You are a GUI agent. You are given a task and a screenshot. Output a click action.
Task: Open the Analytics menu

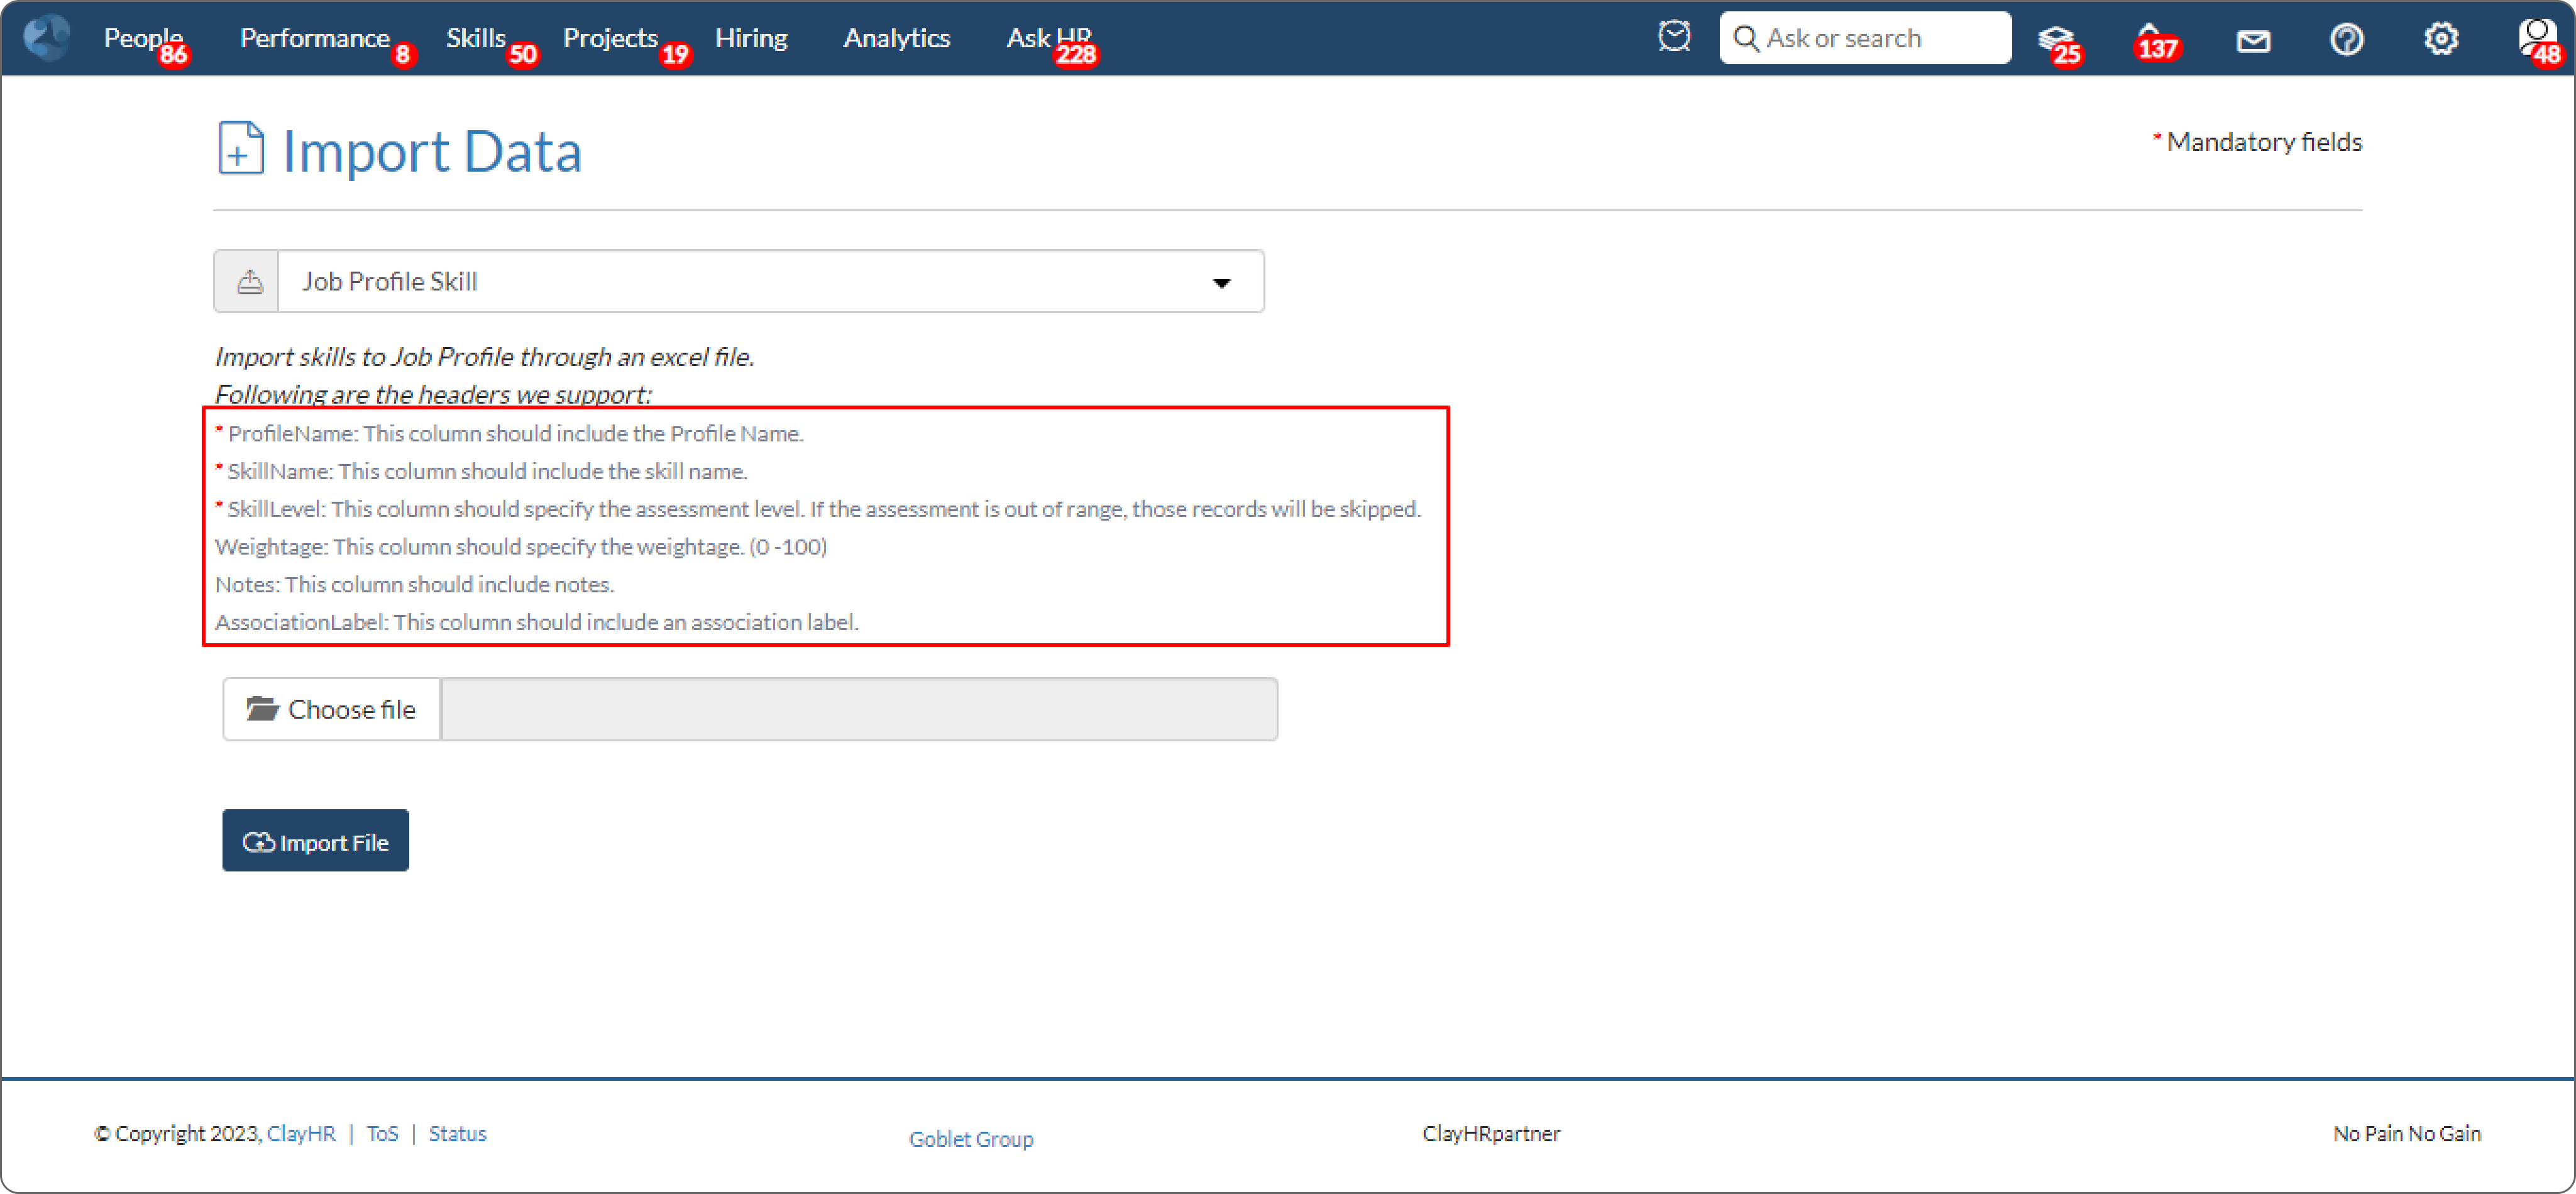(896, 38)
